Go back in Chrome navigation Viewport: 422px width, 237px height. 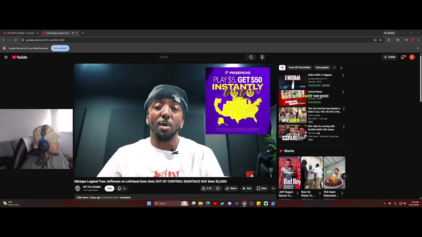click(x=4, y=40)
